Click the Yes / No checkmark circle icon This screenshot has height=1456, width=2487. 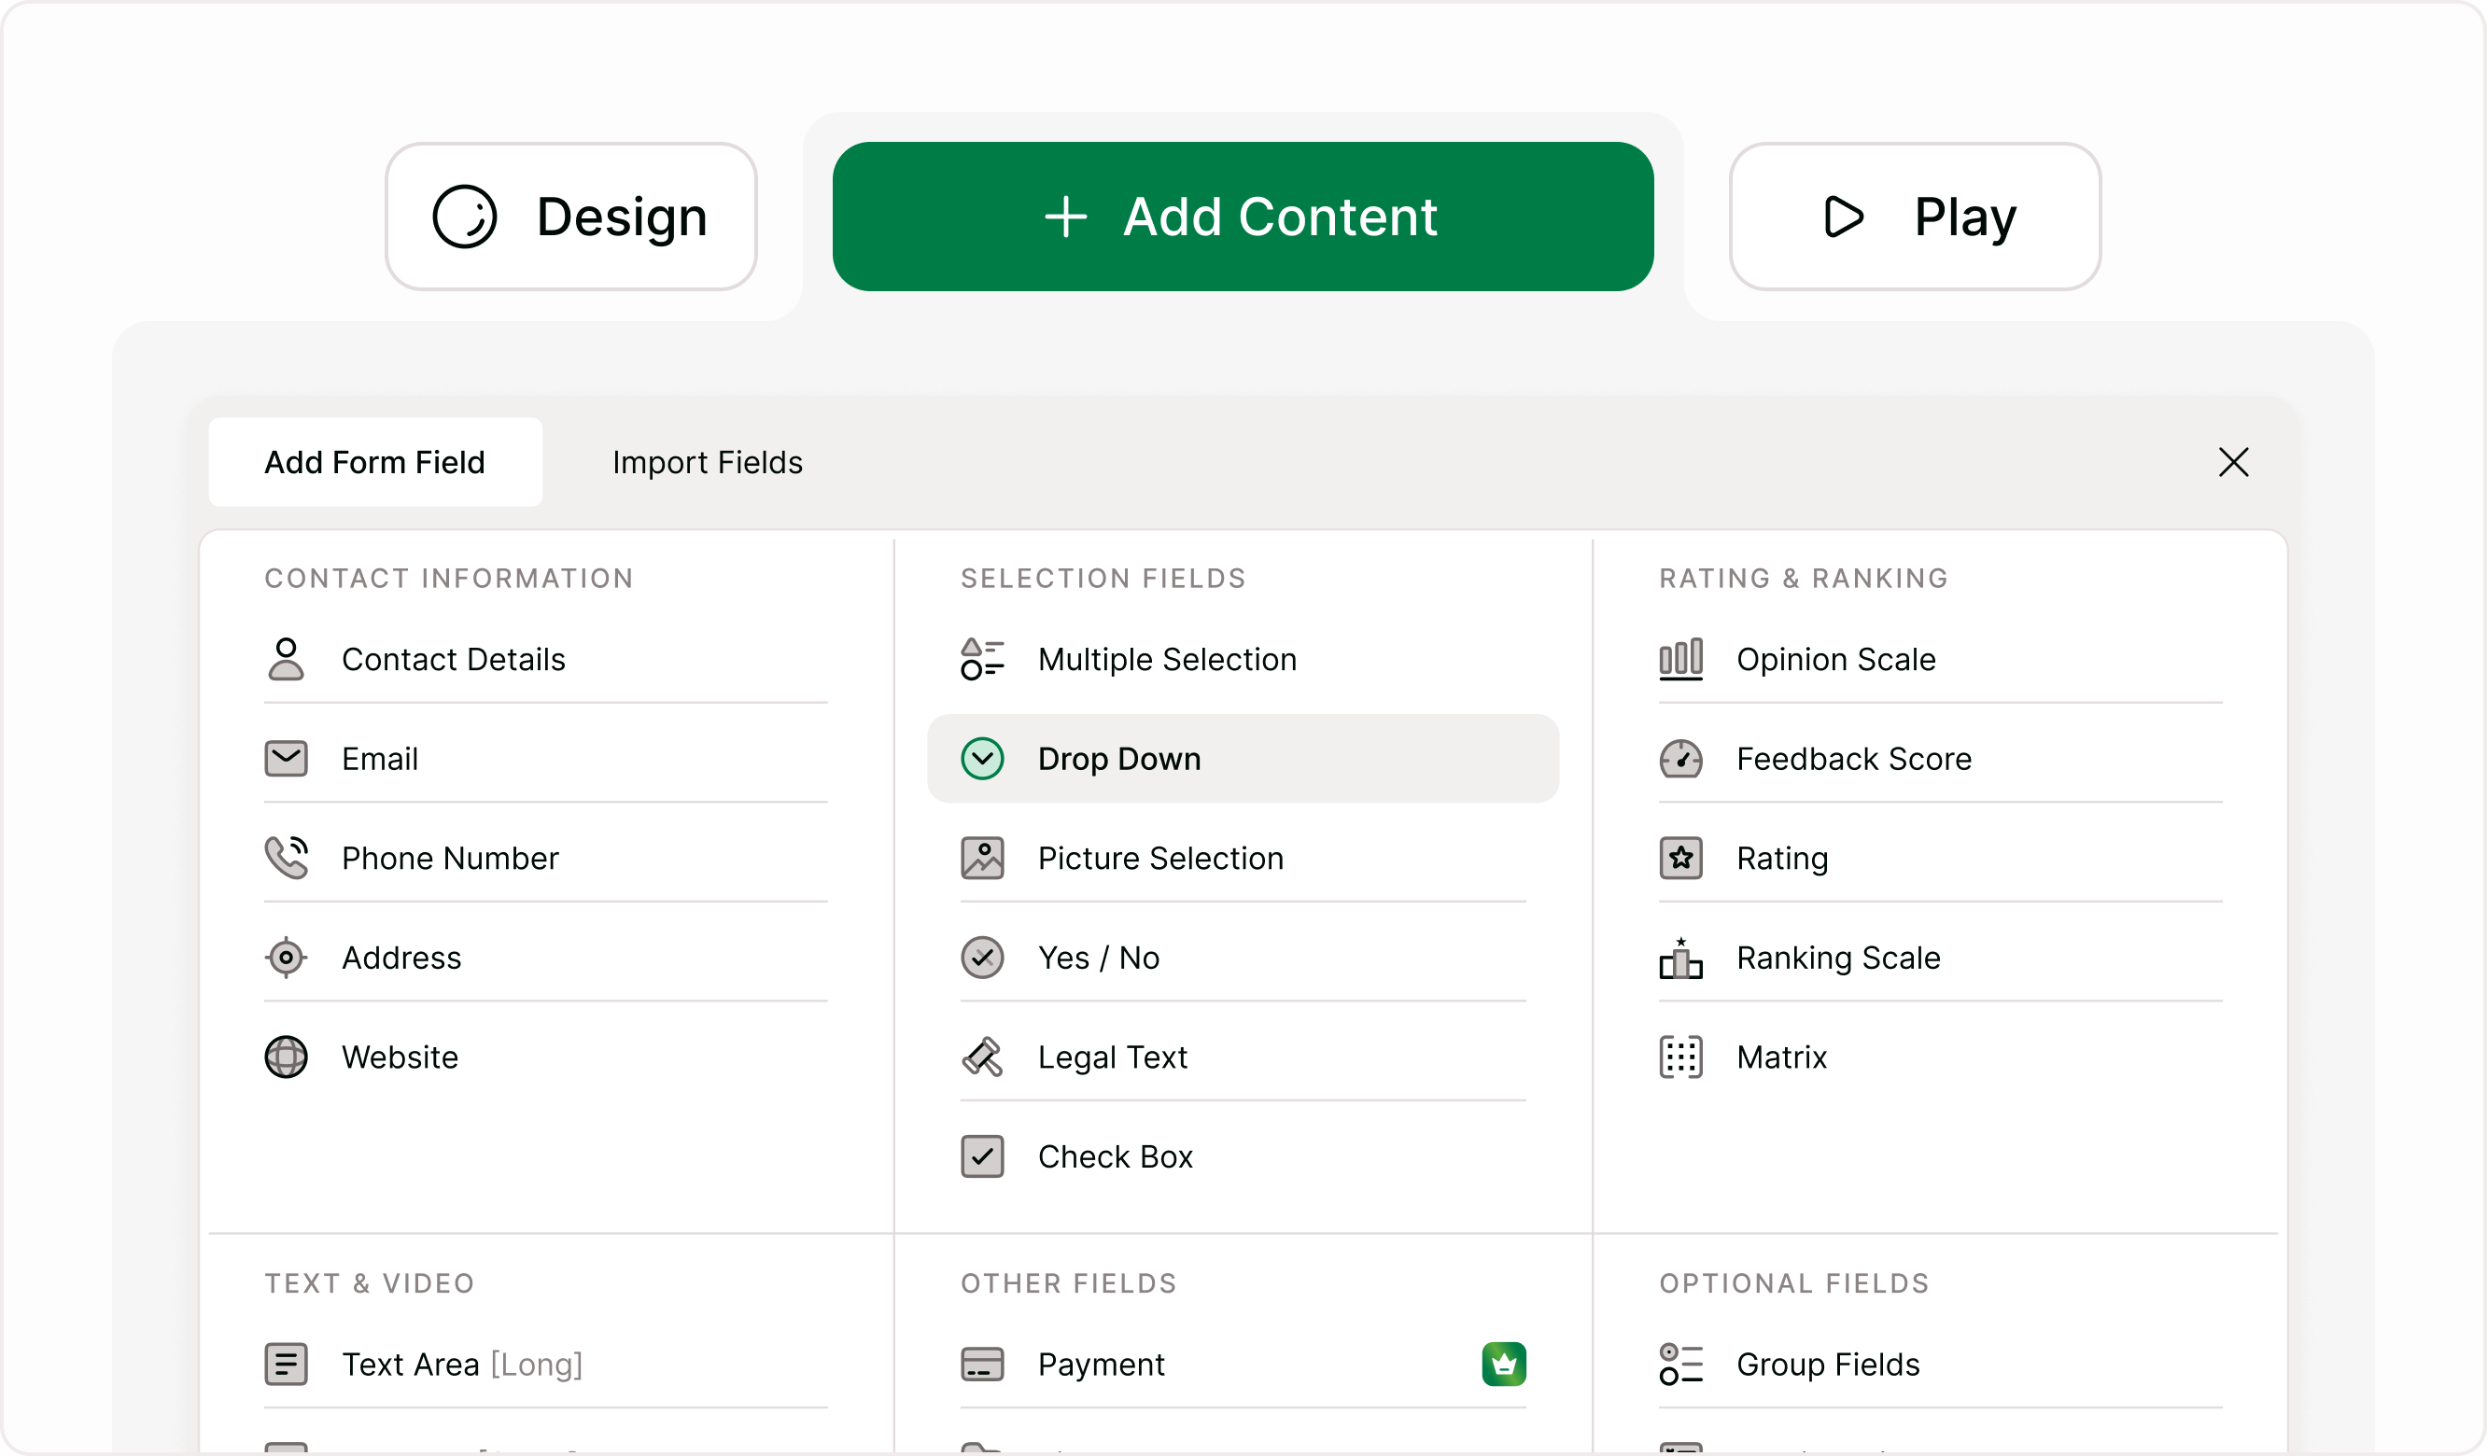click(x=983, y=958)
